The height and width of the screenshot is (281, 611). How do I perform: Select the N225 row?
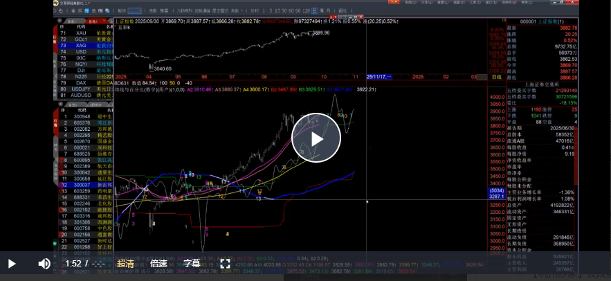pyautogui.click(x=85, y=76)
